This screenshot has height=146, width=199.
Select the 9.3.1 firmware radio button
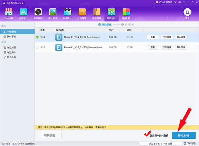click(x=37, y=47)
